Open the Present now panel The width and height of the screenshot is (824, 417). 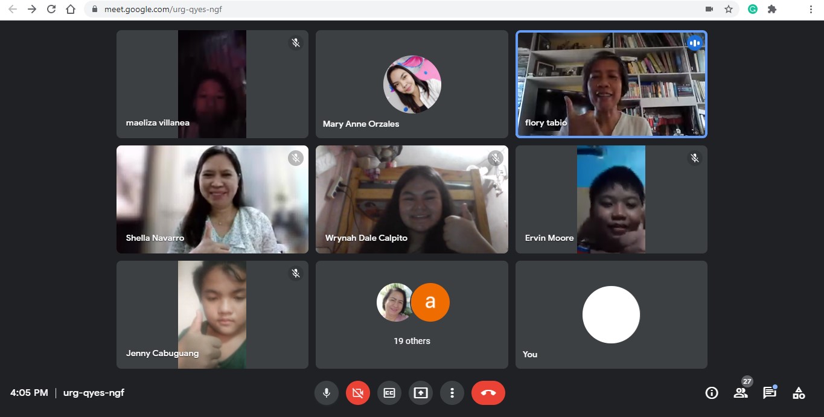(x=420, y=392)
